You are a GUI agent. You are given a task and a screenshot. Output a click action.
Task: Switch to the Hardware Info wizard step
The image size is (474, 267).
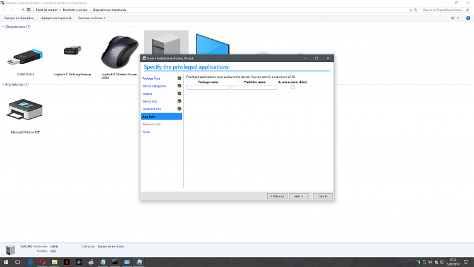[x=152, y=109]
